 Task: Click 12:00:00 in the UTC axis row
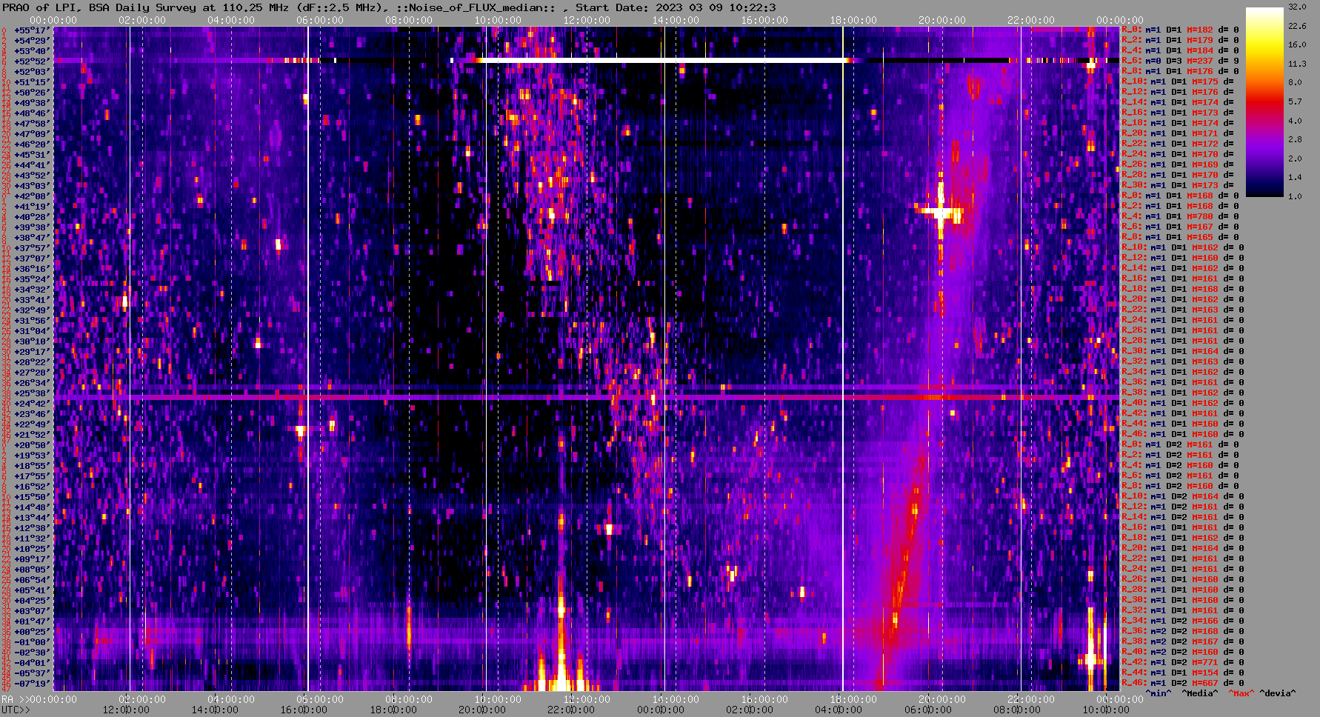(125, 710)
